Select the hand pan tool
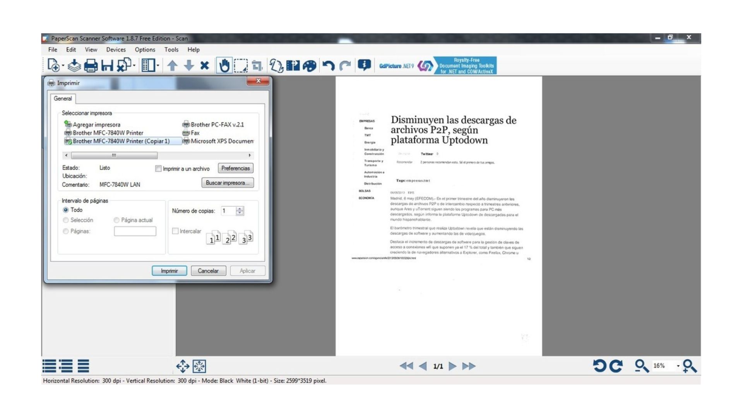This screenshot has height=418, width=743. 224,66
